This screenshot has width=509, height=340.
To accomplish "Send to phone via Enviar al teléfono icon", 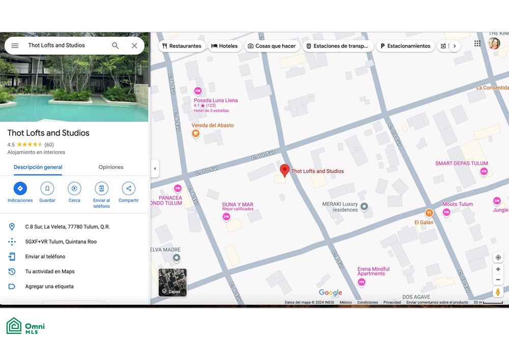I will [102, 188].
